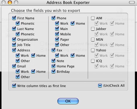Click dimmed Home checkbox under ICQ
The width and height of the screenshot is (137, 109).
pyautogui.click(x=112, y=66)
